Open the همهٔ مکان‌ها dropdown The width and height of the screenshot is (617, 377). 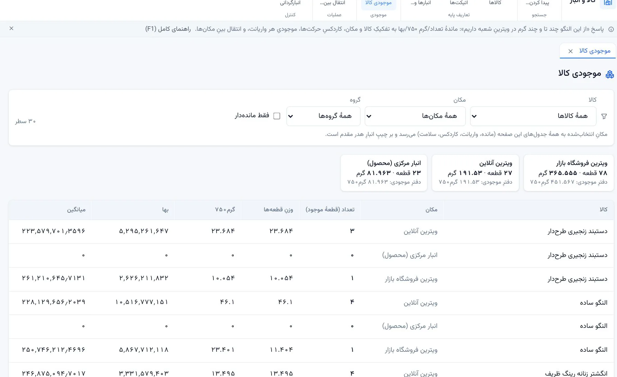[415, 116]
